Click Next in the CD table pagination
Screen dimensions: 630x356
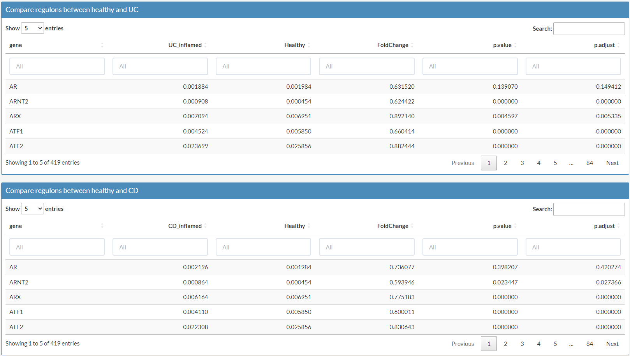pyautogui.click(x=612, y=344)
